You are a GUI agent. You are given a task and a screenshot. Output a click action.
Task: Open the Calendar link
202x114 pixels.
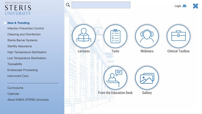pyautogui.click(x=13, y=94)
